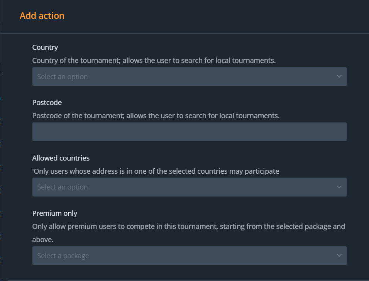The width and height of the screenshot is (369, 281).
Task: Focus the Postcode text field
Action: tap(189, 132)
